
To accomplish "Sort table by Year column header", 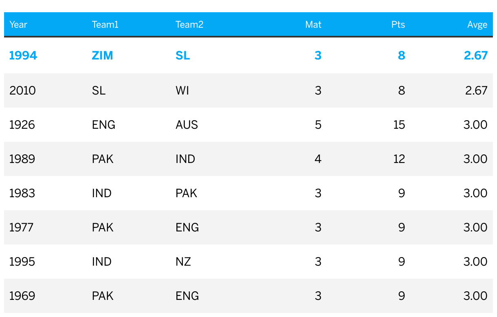I will [x=18, y=25].
